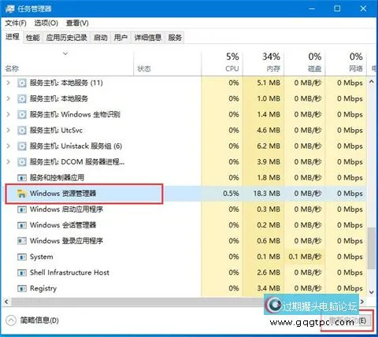378x337 pixels.
Task: Expand 服务主机: Windows 生物识别 row
Action: click(x=8, y=114)
